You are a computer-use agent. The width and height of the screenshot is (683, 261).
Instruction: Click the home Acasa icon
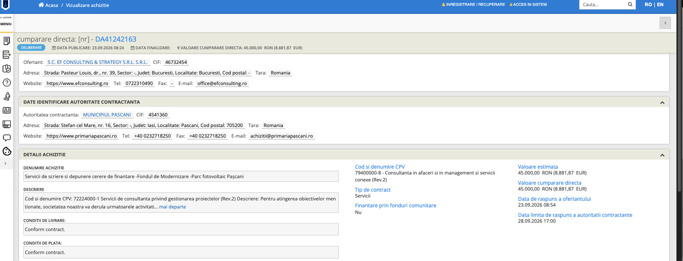pyautogui.click(x=41, y=5)
